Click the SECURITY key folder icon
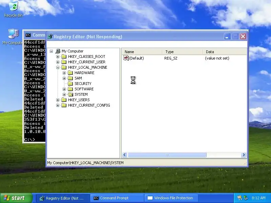The width and height of the screenshot is (271, 203). tap(70, 84)
